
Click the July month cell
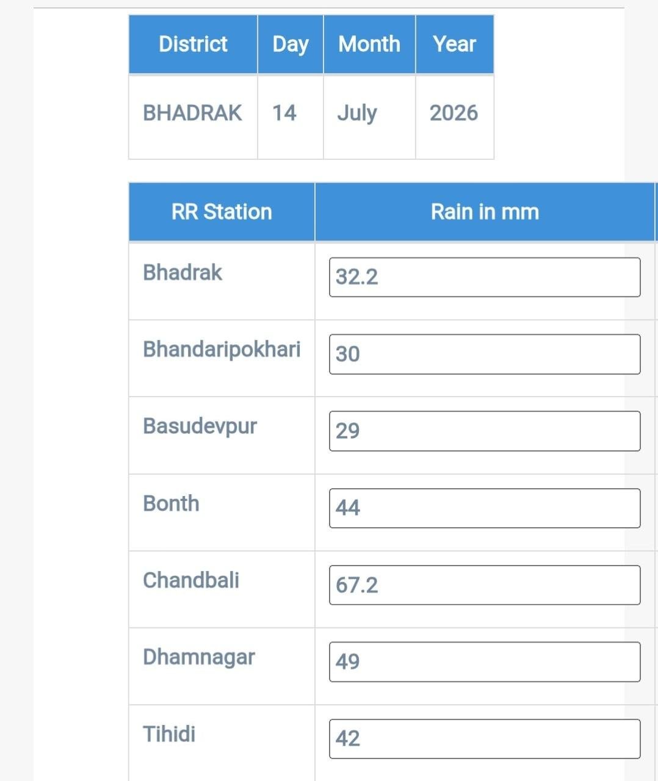(357, 113)
